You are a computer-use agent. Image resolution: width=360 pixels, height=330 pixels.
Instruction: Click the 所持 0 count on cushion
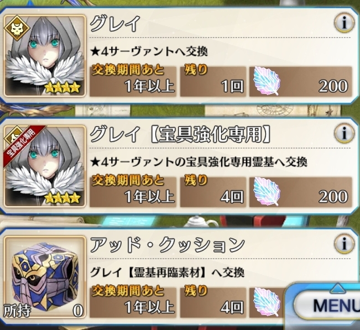click(44, 311)
